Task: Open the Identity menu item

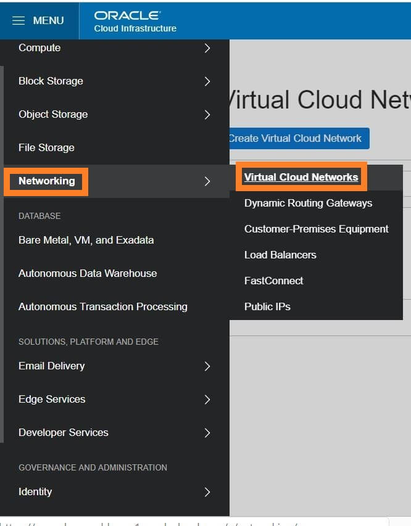Action: click(35, 492)
